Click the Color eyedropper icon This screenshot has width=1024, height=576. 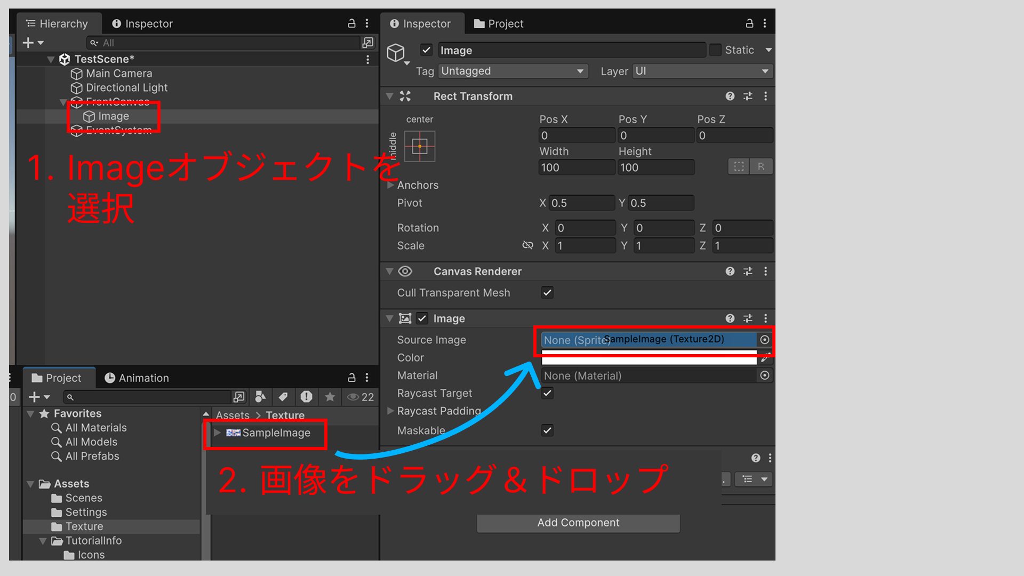(x=765, y=358)
